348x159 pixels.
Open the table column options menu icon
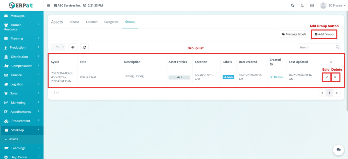point(331,62)
